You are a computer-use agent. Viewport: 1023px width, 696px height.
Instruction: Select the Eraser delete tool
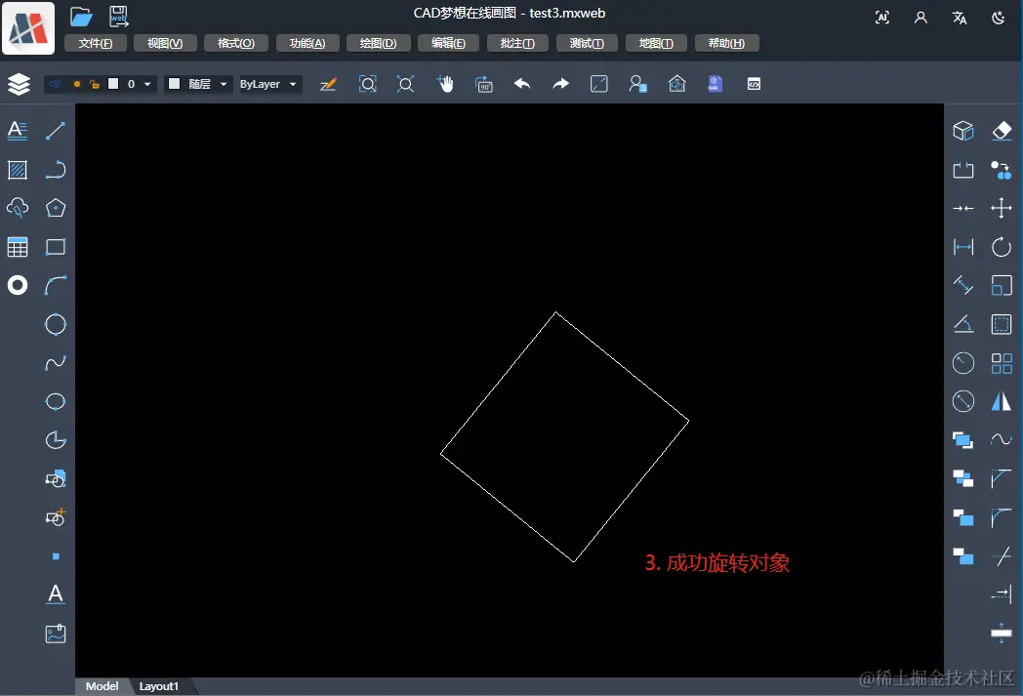[1002, 131]
